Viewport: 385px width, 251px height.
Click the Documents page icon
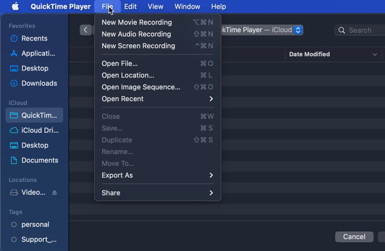point(14,160)
